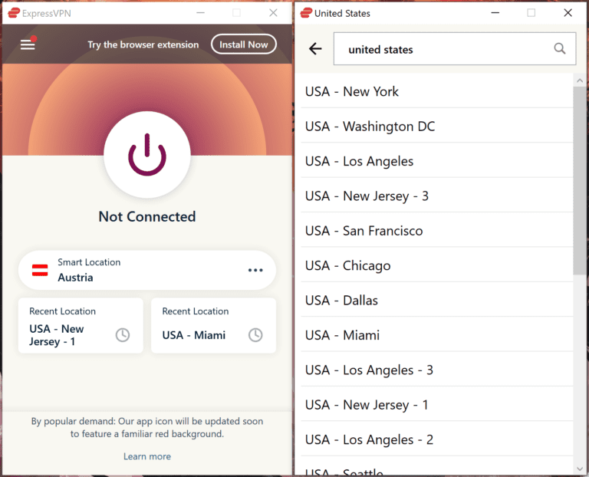Click clock icon on Miami recent card
Viewport: 589px width, 477px height.
click(255, 334)
